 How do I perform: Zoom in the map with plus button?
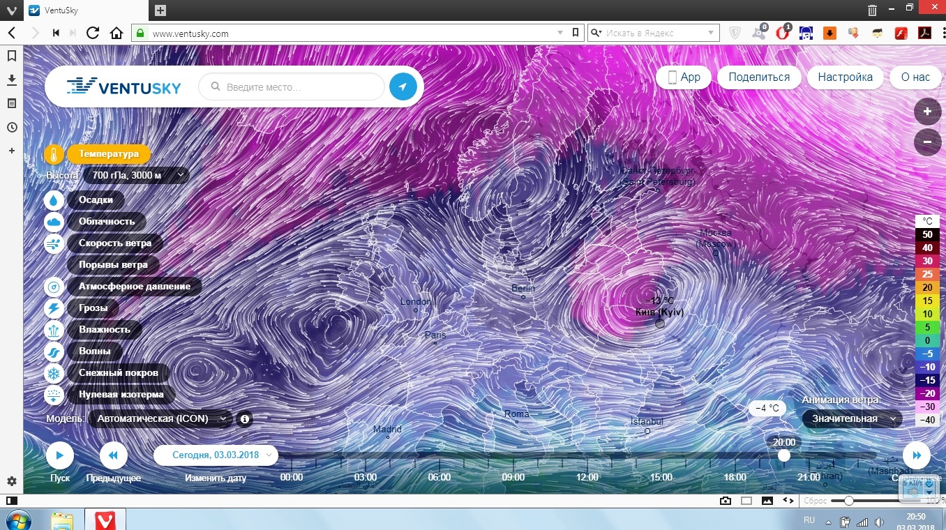click(x=927, y=112)
